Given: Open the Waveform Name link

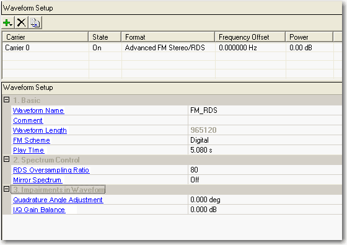Looking at the screenshot, I should [38, 110].
